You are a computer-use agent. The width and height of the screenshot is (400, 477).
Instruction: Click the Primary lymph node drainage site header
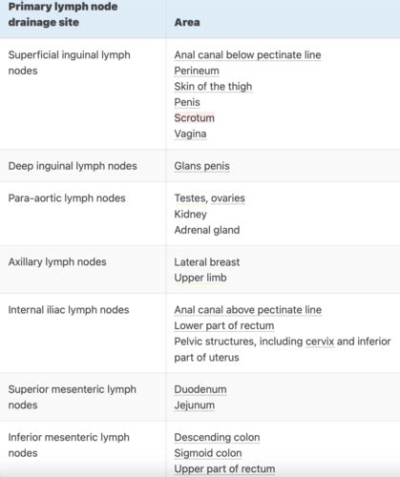[x=63, y=14]
